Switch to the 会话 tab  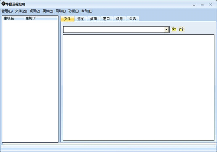(132, 19)
